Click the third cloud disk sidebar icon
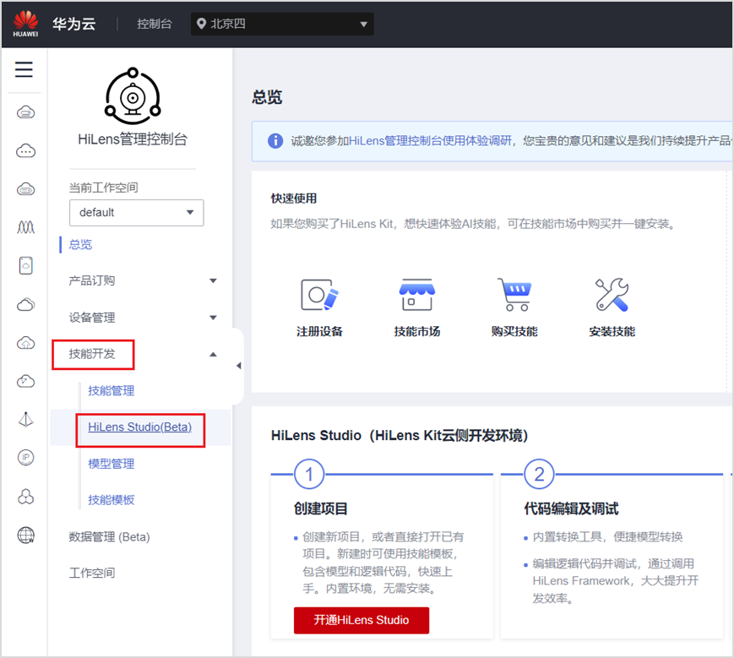 coord(25,189)
